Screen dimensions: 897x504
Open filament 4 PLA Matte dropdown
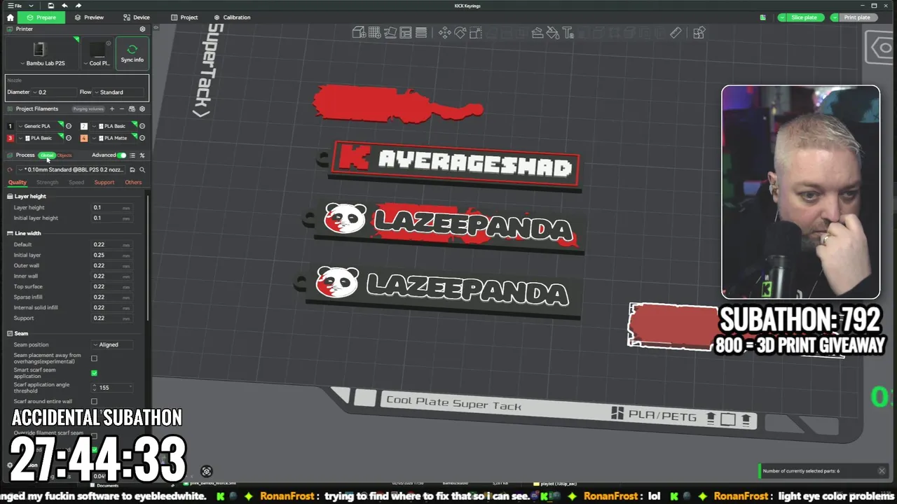click(x=112, y=138)
